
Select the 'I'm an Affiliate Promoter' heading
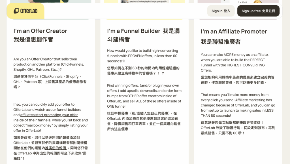point(234,32)
